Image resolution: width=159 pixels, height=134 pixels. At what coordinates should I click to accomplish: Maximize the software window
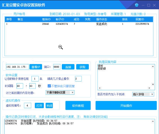click(149, 5)
